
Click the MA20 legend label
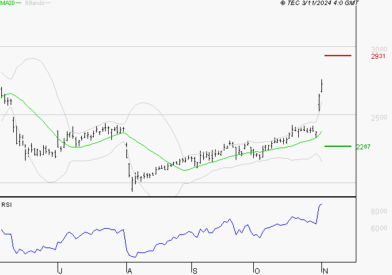8,3
